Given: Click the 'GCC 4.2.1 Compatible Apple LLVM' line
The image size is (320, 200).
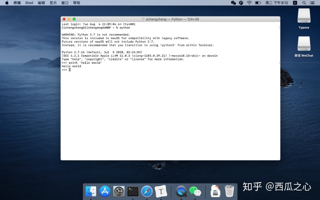Looking at the screenshot, I should click(x=140, y=56).
